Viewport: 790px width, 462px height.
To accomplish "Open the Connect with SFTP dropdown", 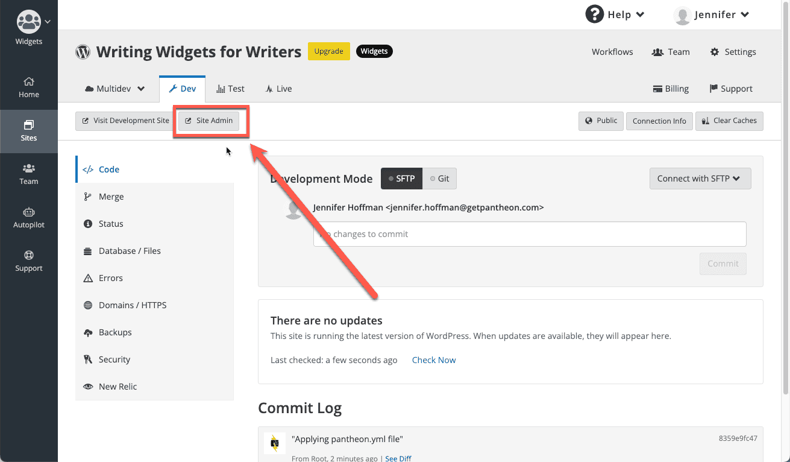I will coord(700,178).
